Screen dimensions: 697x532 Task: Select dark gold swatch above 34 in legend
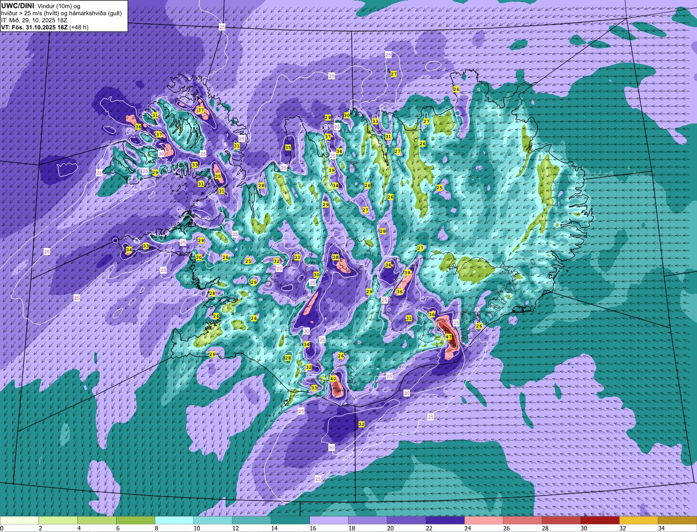(677, 520)
